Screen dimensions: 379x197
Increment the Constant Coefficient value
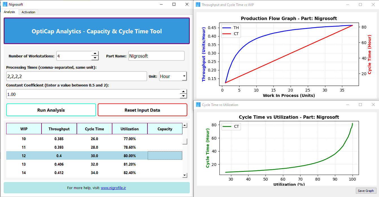[x=184, y=92]
